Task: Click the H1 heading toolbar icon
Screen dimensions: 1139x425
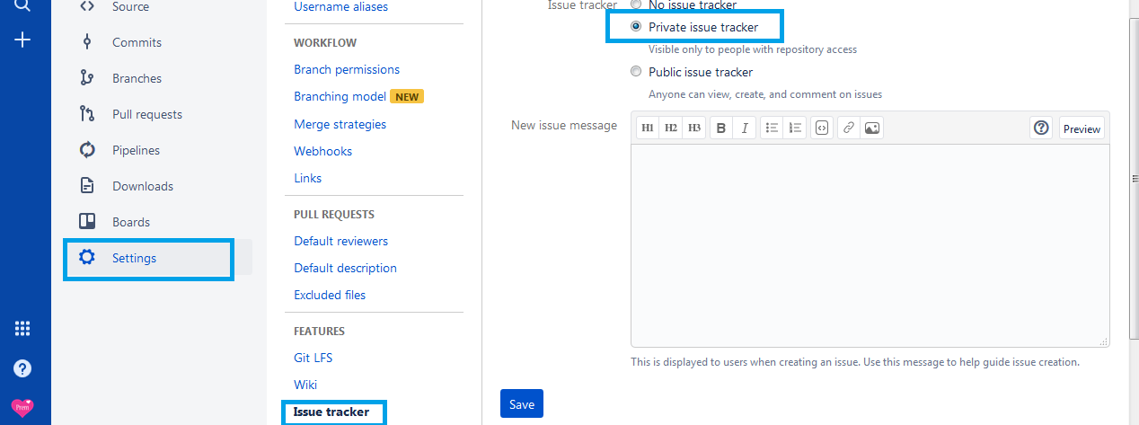Action: [x=648, y=128]
